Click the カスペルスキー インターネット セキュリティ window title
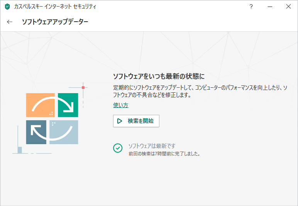 coord(55,7)
